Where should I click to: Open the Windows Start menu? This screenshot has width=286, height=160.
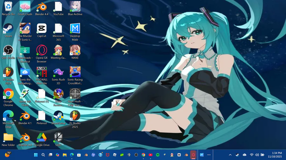pos(36,155)
